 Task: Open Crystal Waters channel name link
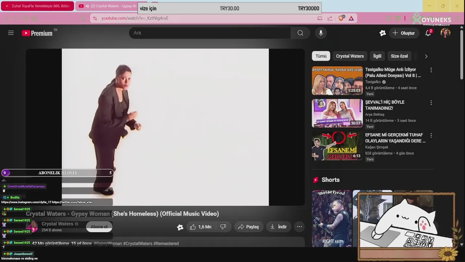(57, 224)
